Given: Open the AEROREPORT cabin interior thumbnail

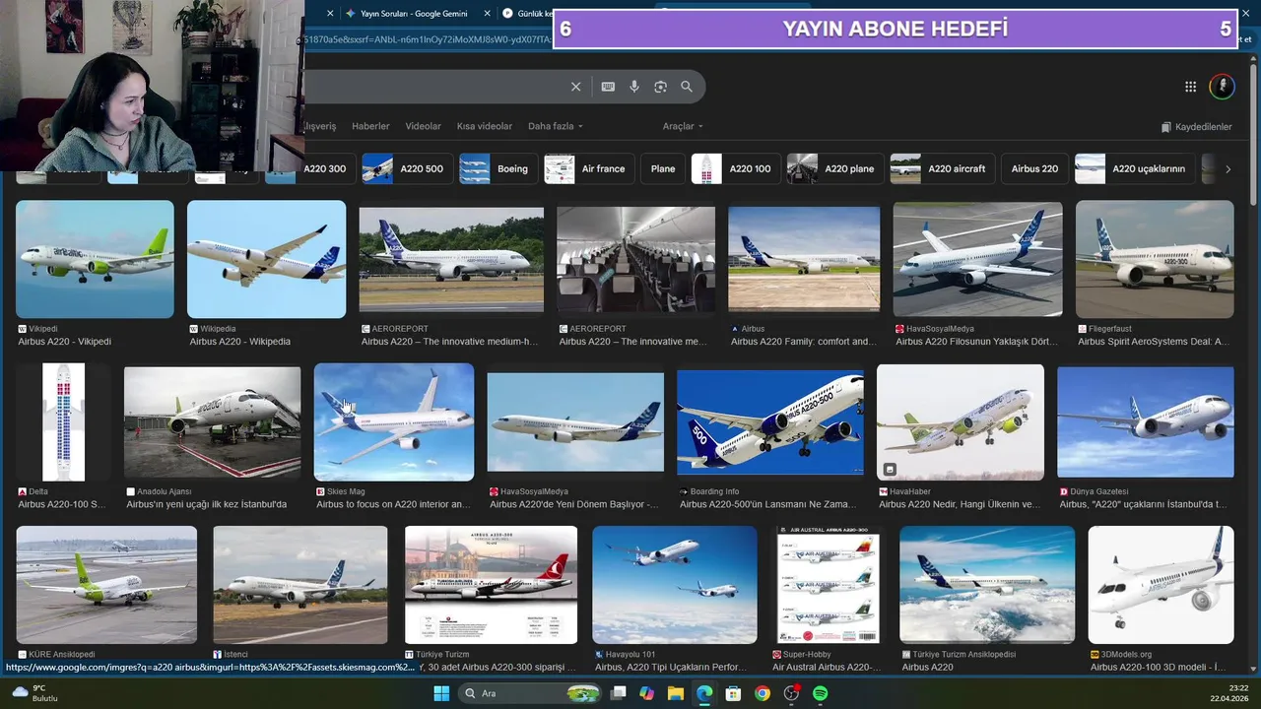Looking at the screenshot, I should coord(636,260).
